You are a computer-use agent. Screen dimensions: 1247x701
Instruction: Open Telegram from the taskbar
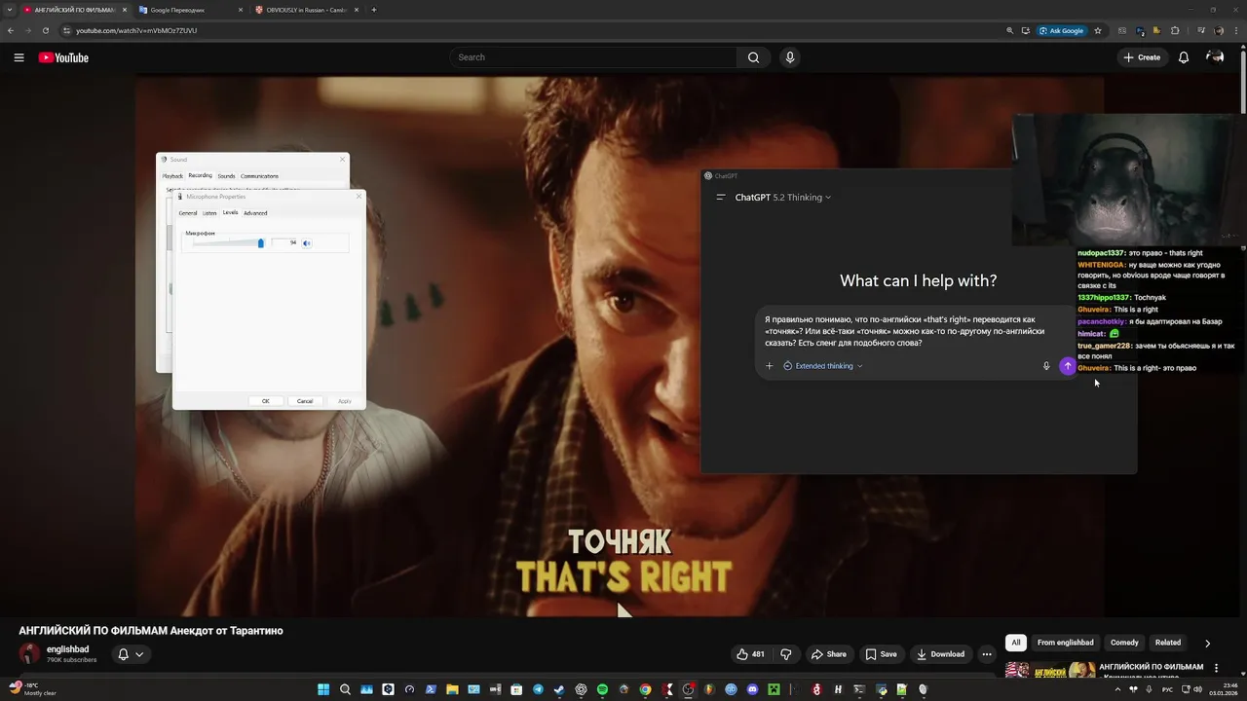point(538,689)
